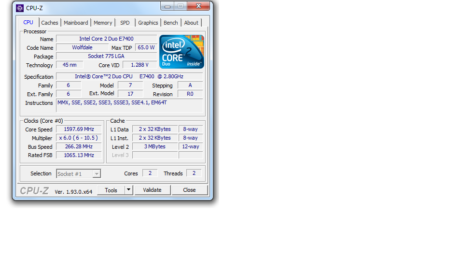Click the Technology value 45 nm

click(70, 65)
